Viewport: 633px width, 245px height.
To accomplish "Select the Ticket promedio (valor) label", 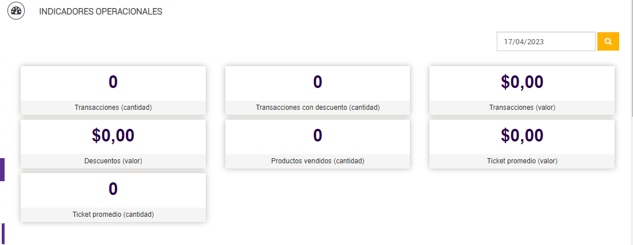I will 522,161.
